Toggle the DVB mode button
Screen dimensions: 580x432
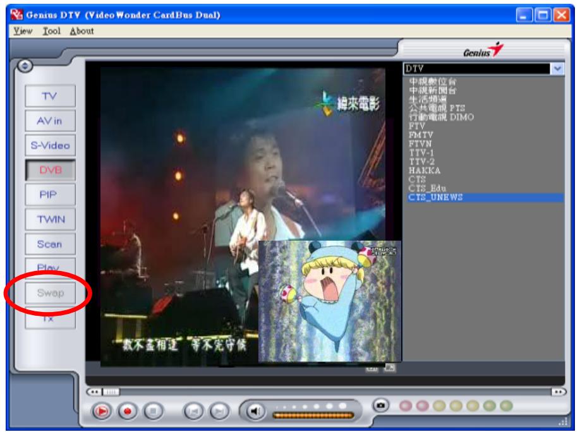click(51, 170)
